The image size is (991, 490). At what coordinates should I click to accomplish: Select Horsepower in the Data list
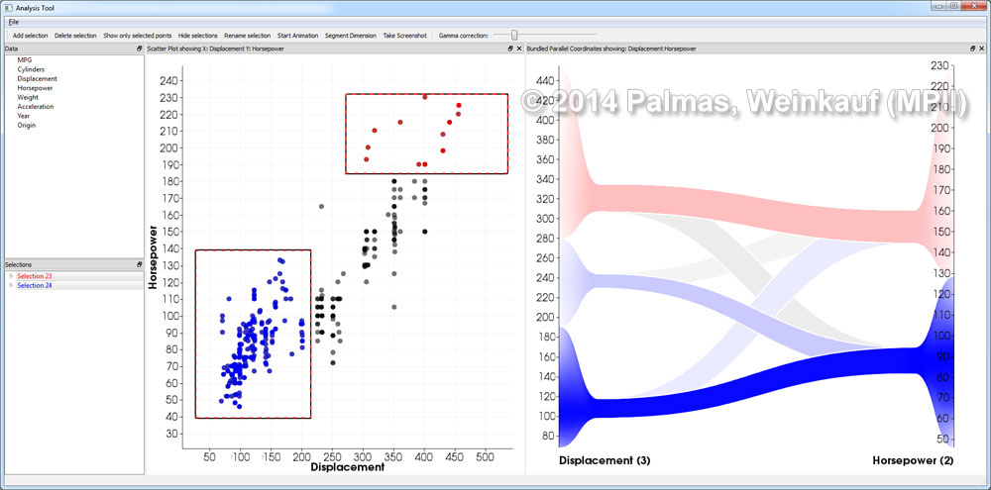[35, 88]
